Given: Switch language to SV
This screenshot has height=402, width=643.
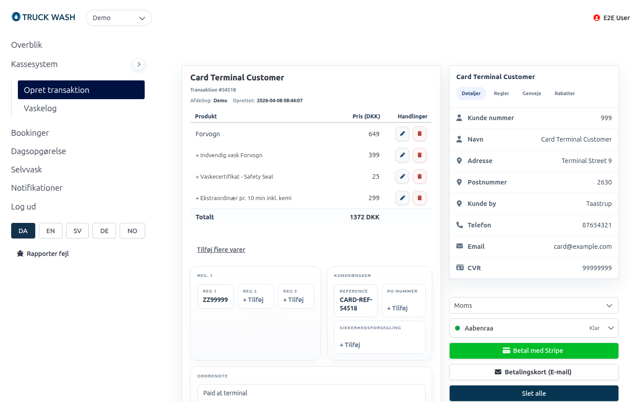Looking at the screenshot, I should [78, 231].
